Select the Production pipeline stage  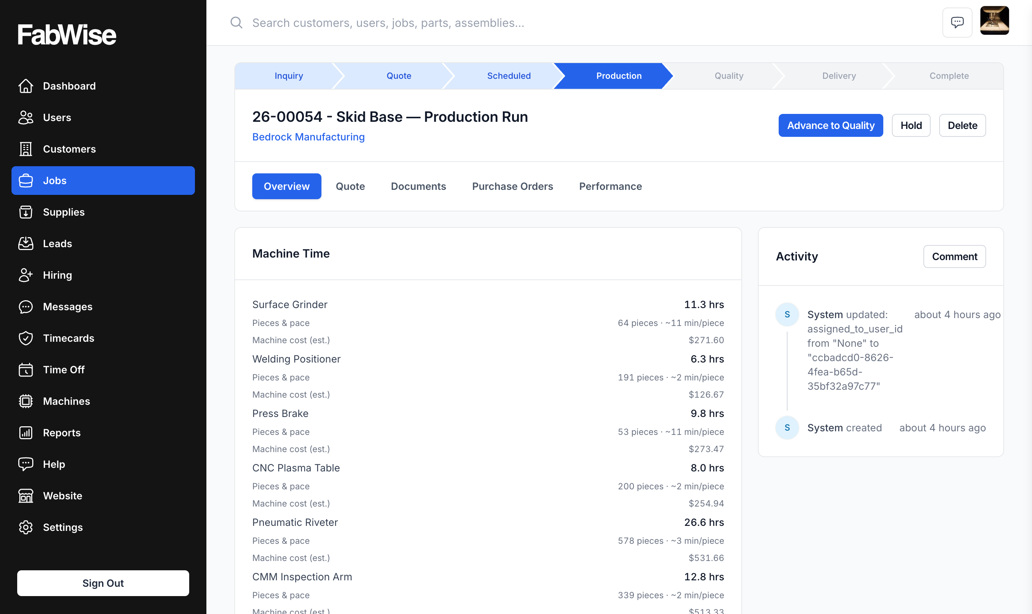click(618, 76)
